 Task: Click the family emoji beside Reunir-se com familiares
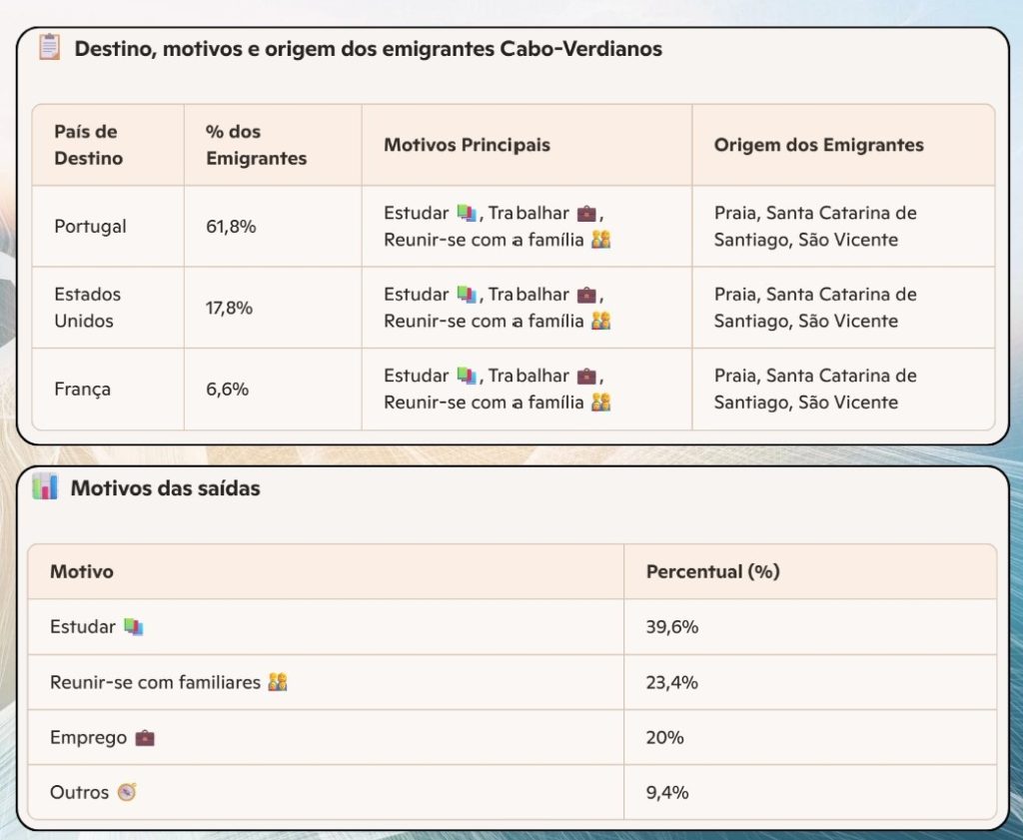pos(278,682)
